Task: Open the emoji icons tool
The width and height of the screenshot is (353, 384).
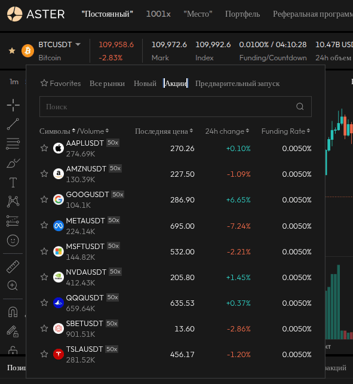Action: (x=13, y=241)
